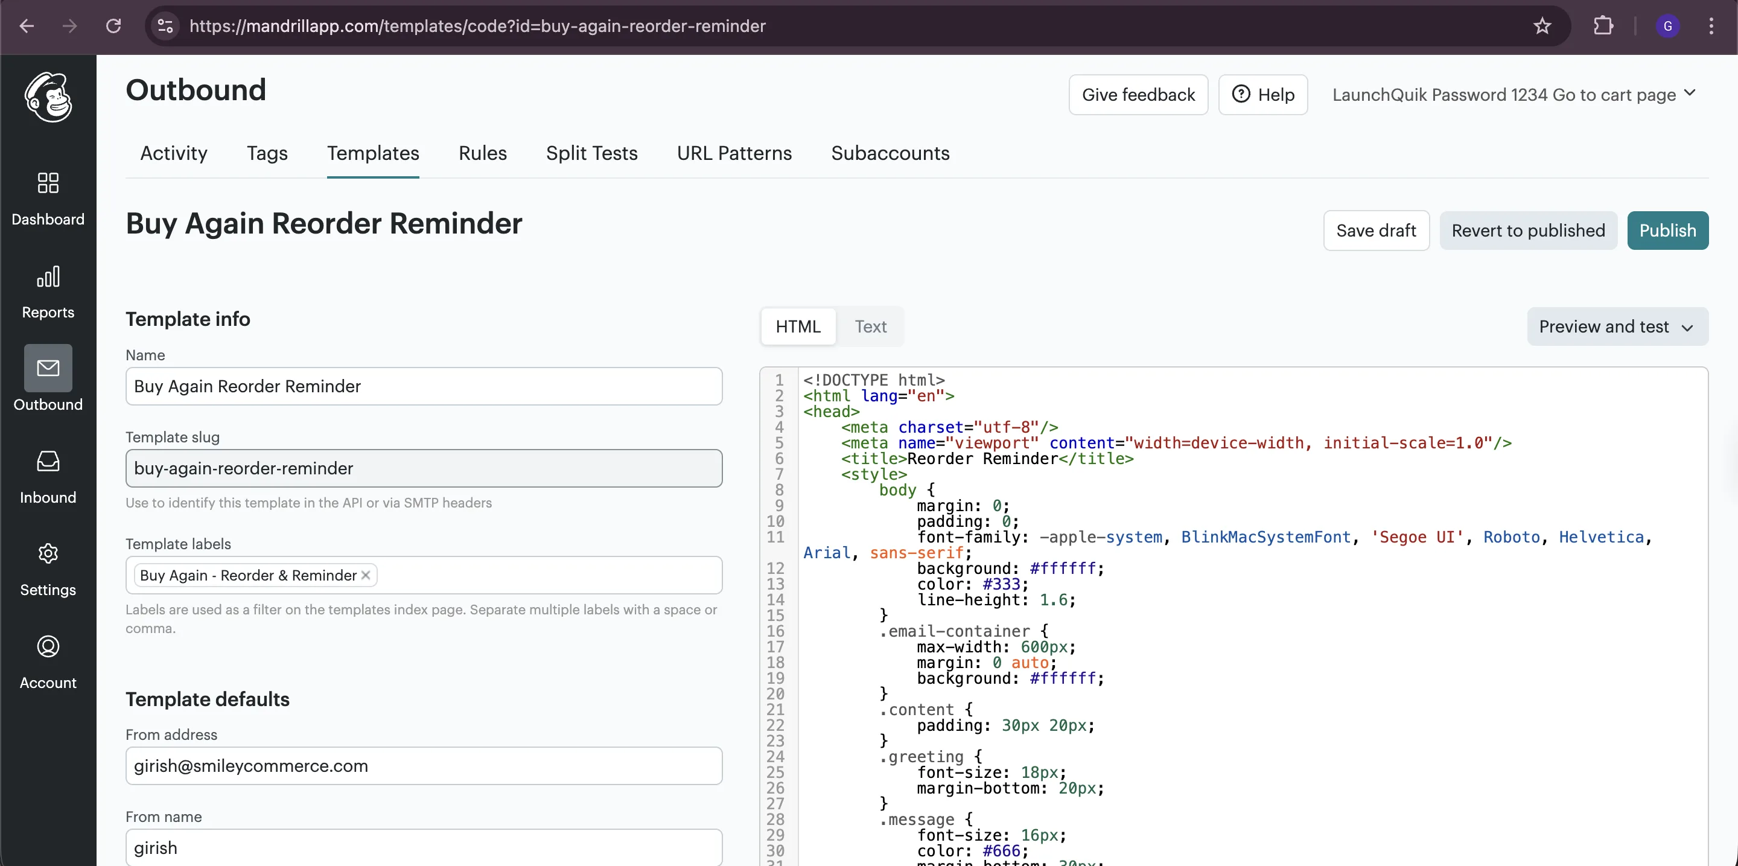Go back with browser back arrow
The width and height of the screenshot is (1738, 866).
click(27, 27)
